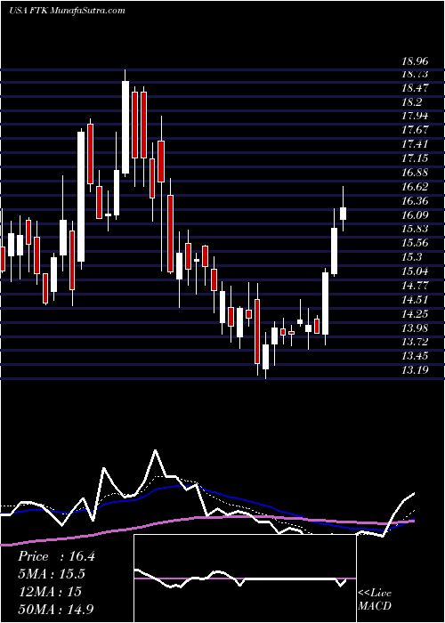Select the 15.04 price axis label
The width and height of the screenshot is (445, 623).
click(x=415, y=271)
